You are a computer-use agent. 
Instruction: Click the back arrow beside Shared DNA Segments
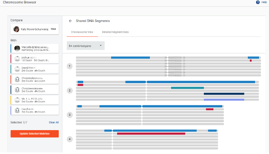[70, 21]
